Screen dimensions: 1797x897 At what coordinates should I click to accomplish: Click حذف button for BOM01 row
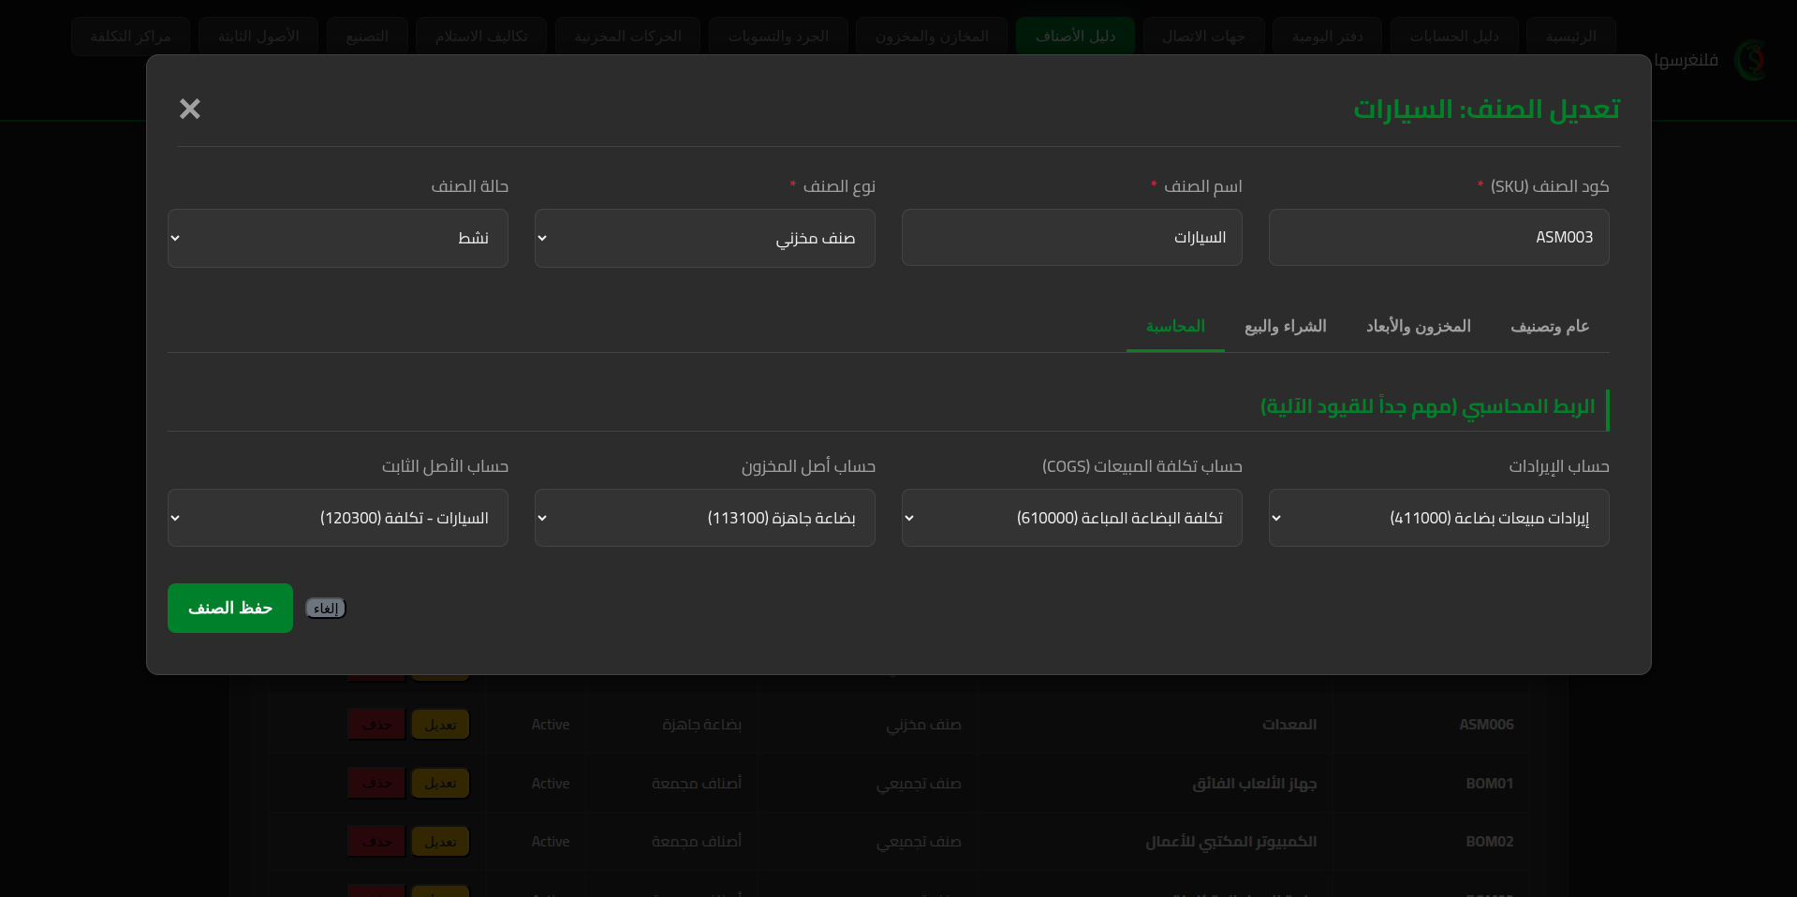click(376, 783)
